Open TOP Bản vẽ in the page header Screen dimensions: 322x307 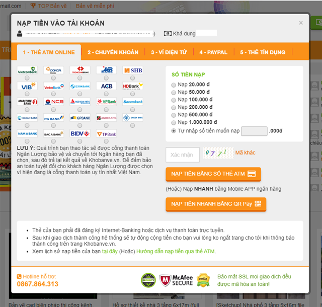(x=48, y=6)
